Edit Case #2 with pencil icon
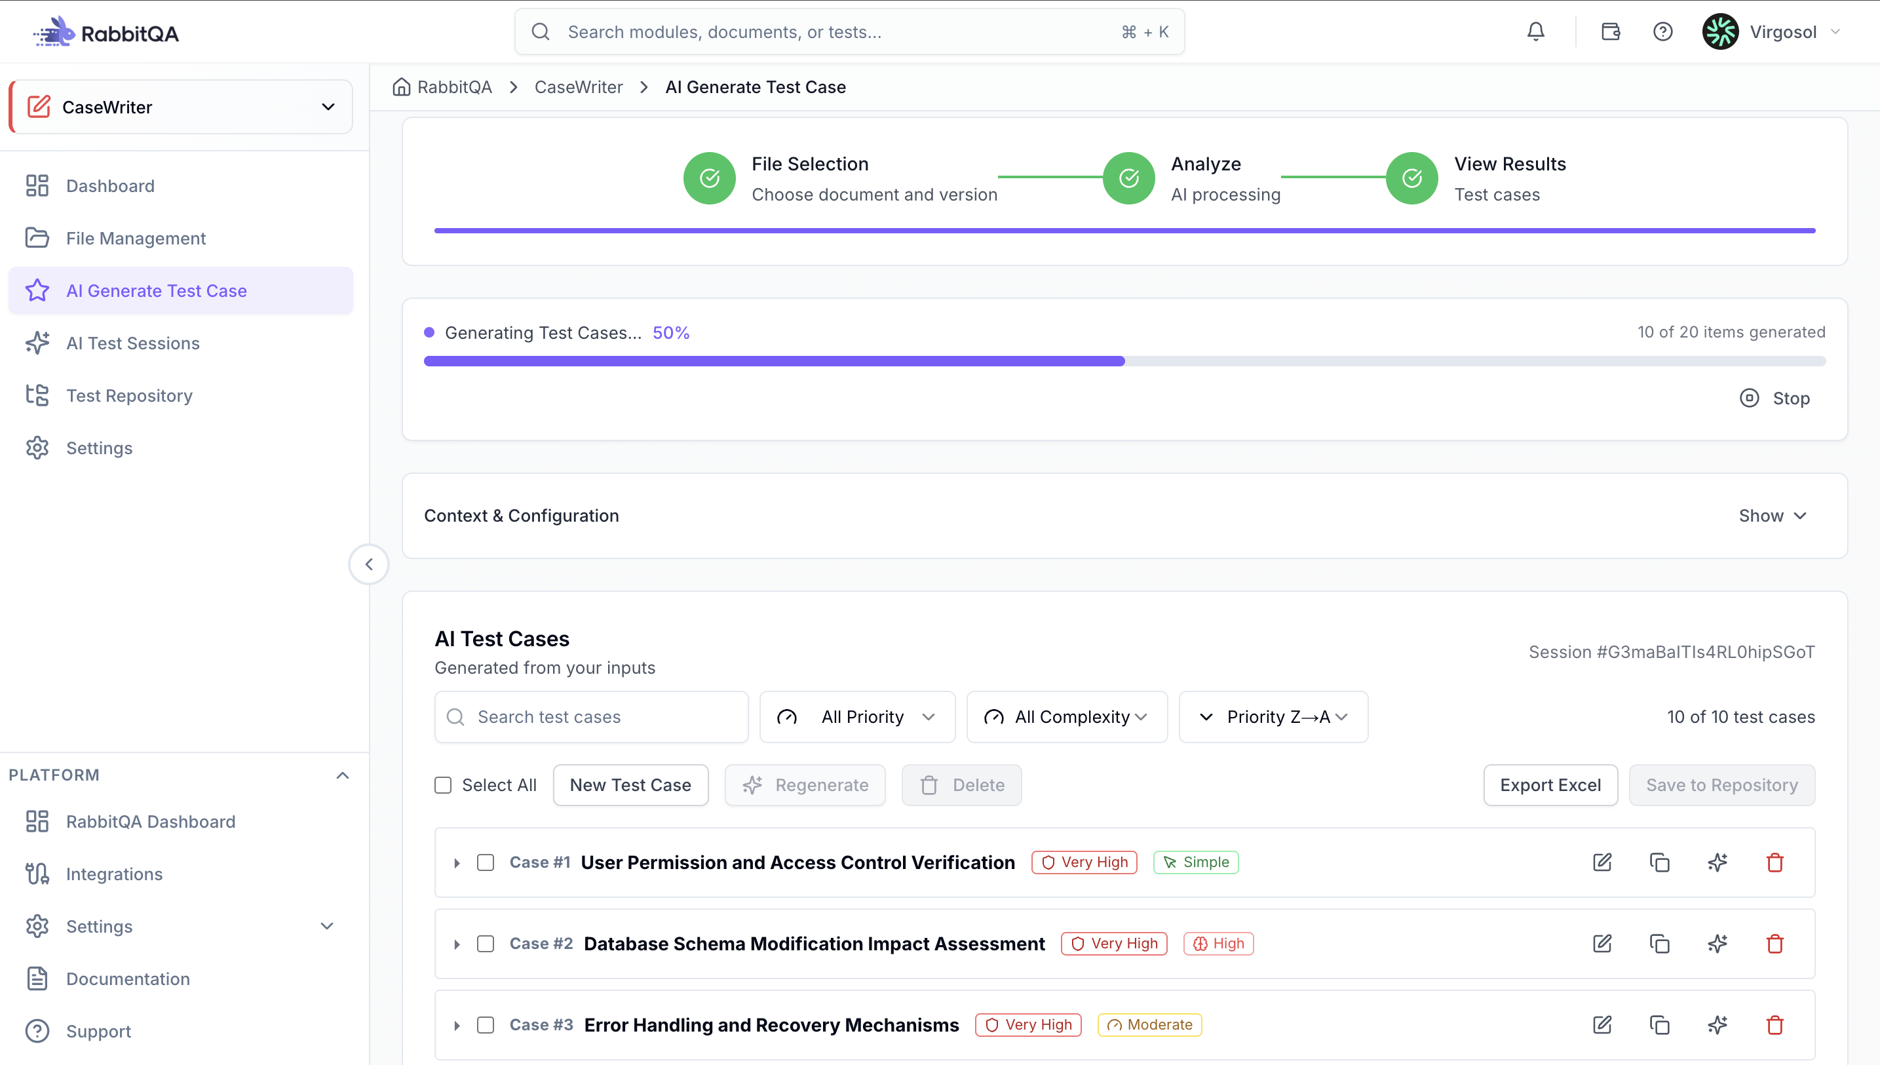This screenshot has width=1880, height=1065. click(1602, 944)
